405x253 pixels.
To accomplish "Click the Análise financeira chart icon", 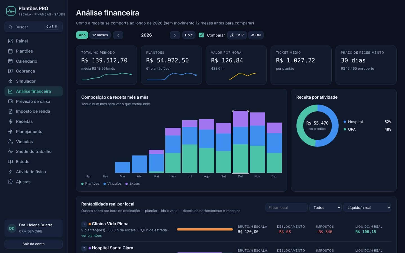I will 10,91.
